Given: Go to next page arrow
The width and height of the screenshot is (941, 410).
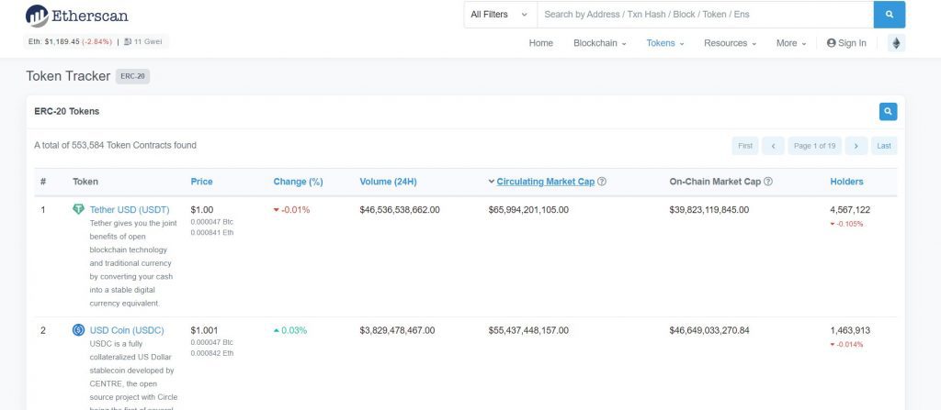Looking at the screenshot, I should [856, 146].
